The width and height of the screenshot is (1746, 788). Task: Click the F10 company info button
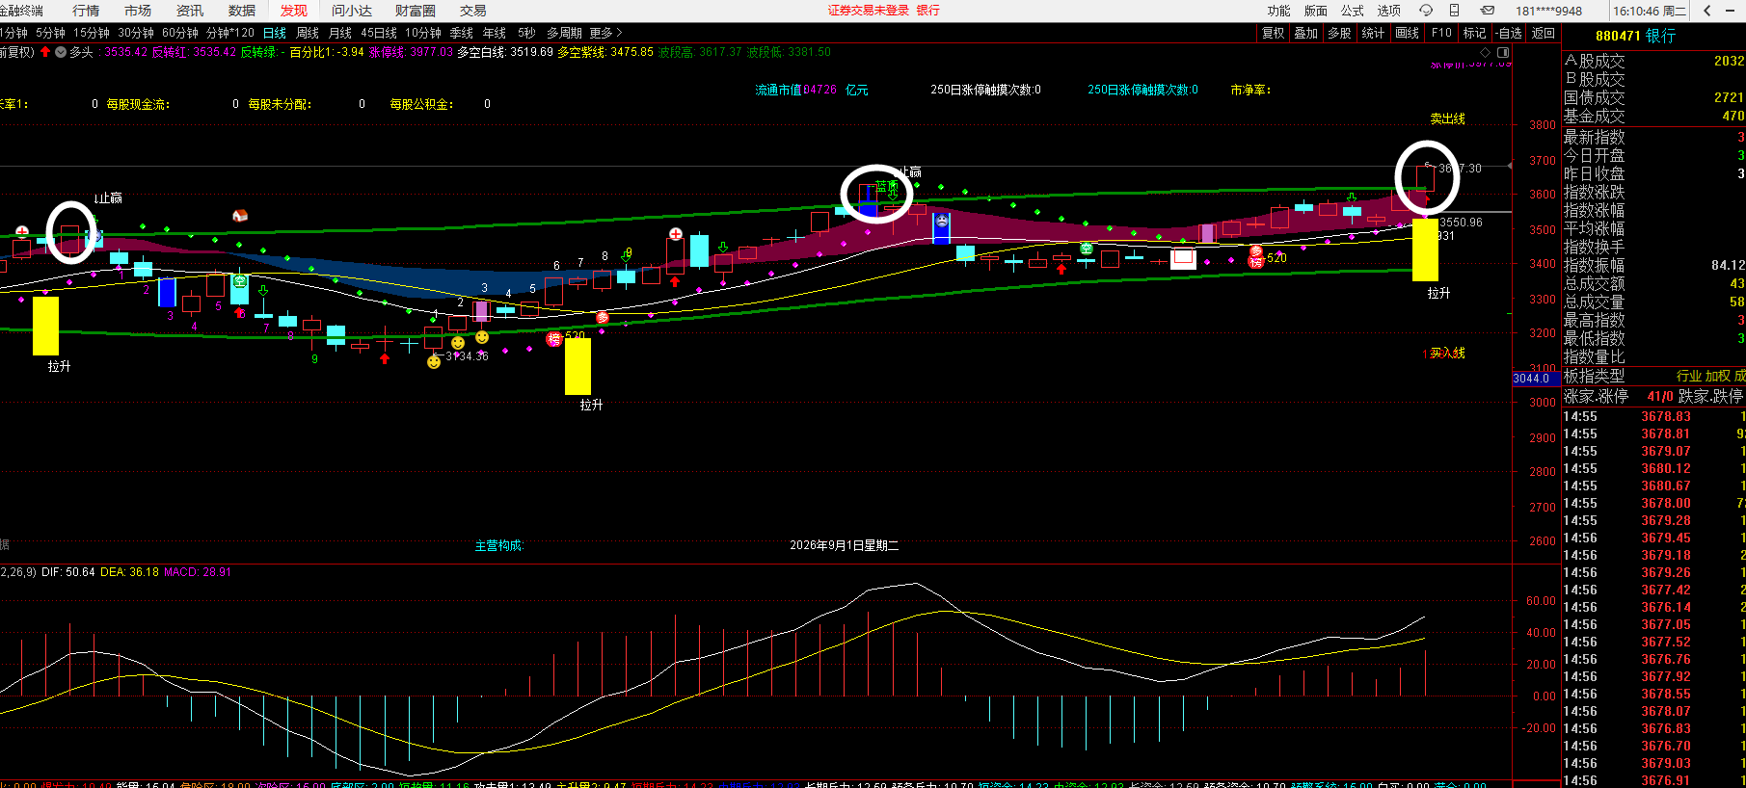(x=1441, y=33)
